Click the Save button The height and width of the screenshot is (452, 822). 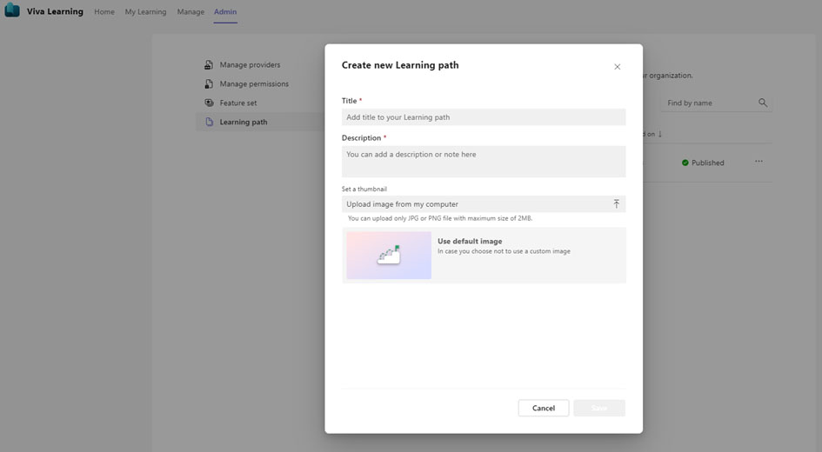(598, 409)
